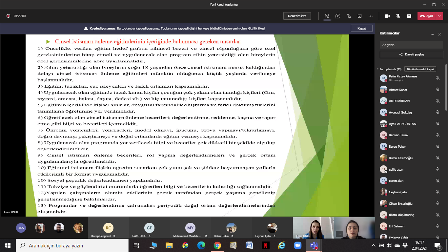Show the +65 additional participants
Screen dimensions: 448x252
pyautogui.click(x=21, y=228)
